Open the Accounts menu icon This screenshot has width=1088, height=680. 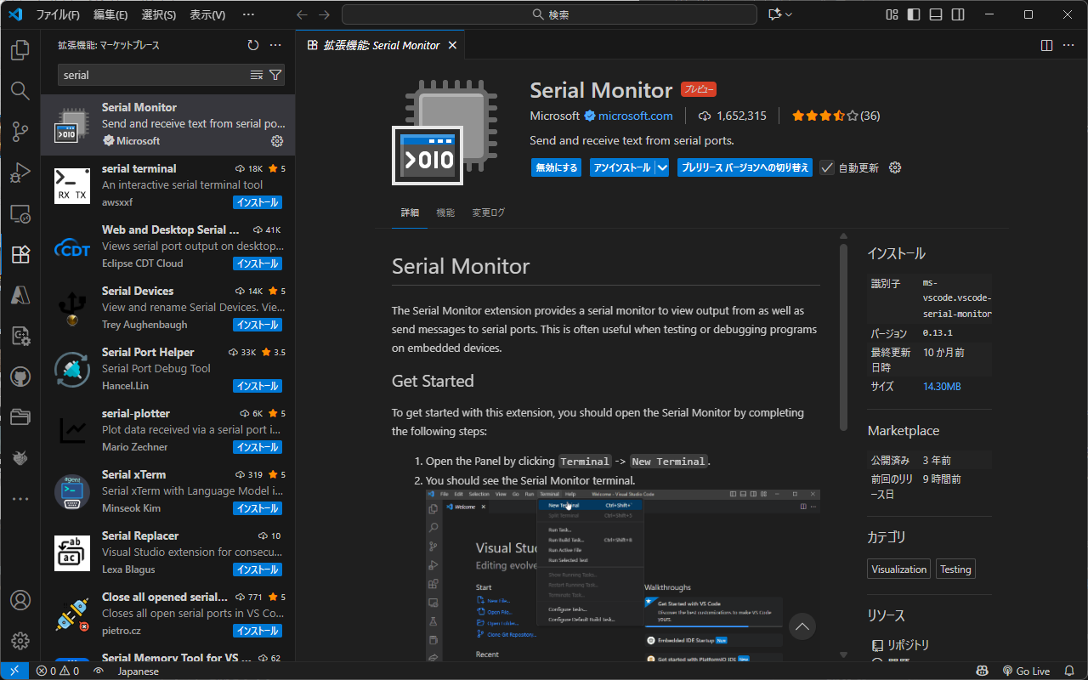click(x=20, y=600)
